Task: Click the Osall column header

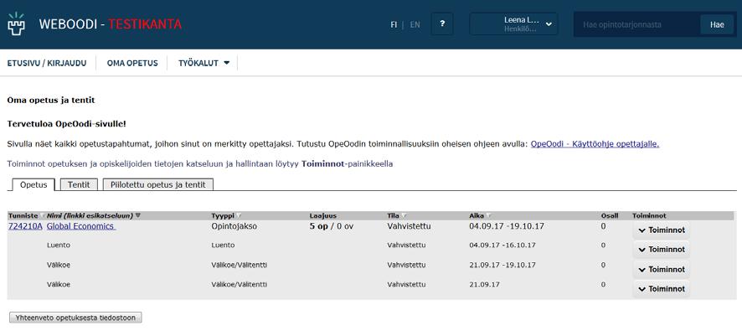Action: (610, 216)
